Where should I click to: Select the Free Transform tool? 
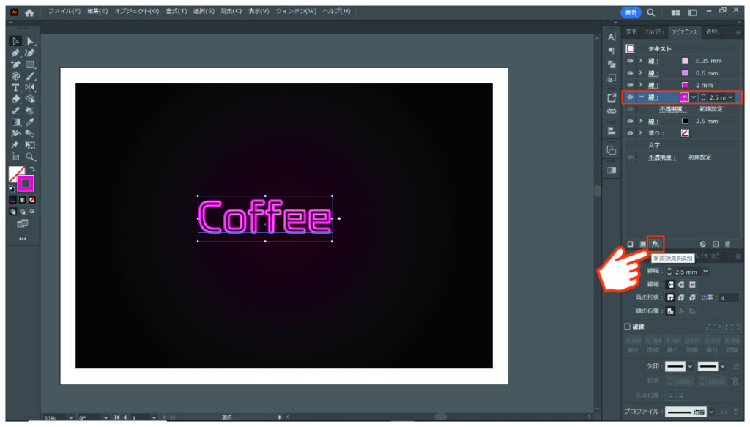point(30,145)
